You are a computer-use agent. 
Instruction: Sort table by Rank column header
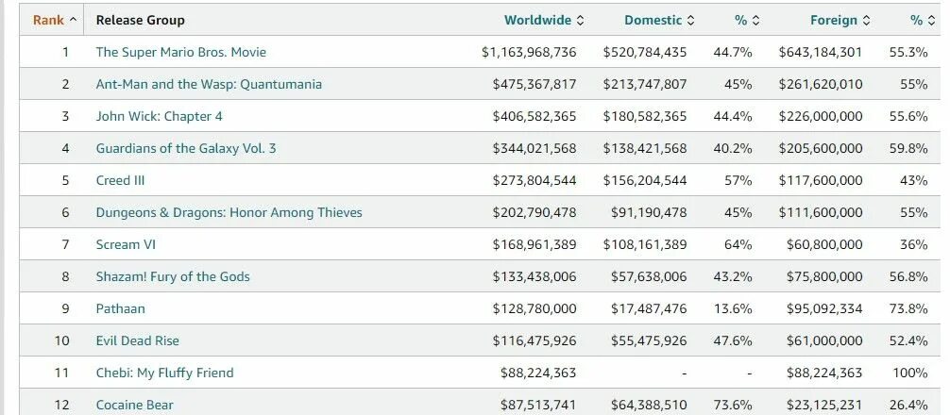tap(55, 20)
